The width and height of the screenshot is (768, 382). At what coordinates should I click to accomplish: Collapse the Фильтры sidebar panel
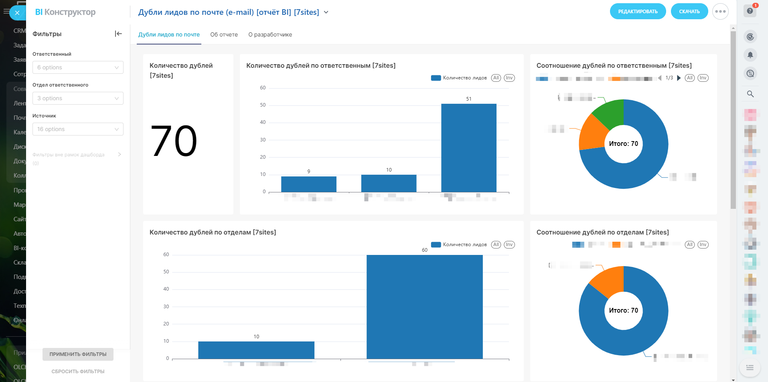point(118,34)
